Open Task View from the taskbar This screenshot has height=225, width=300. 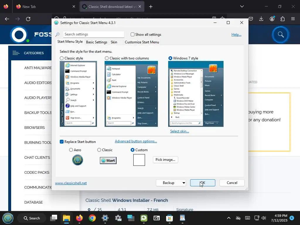pos(54,218)
